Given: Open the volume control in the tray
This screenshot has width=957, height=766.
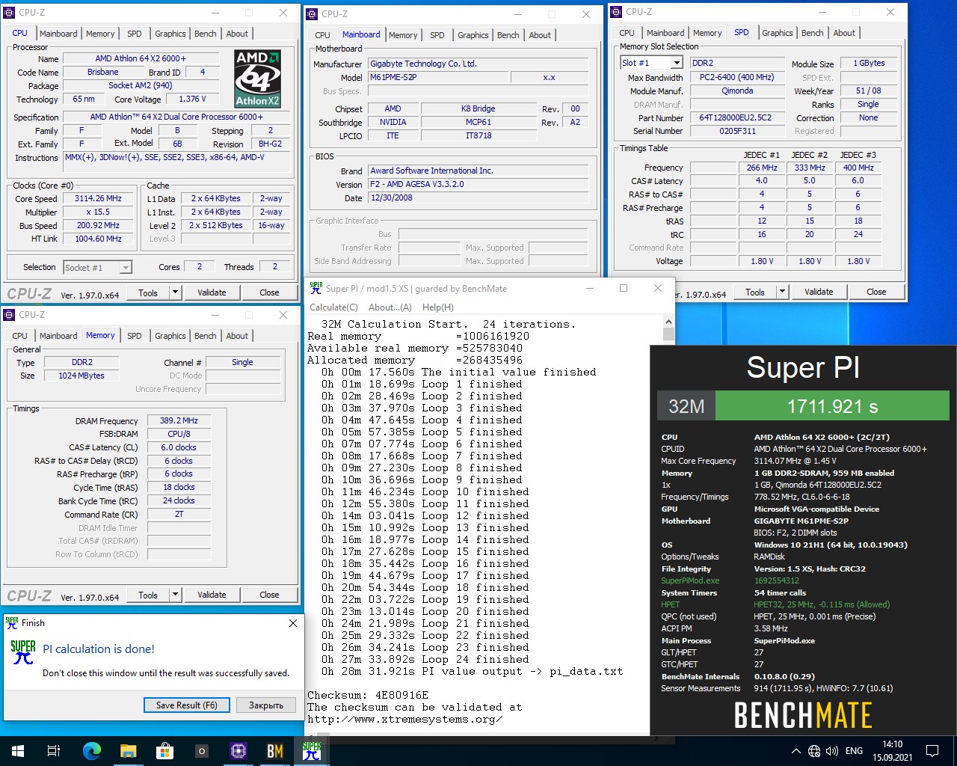Looking at the screenshot, I should pyautogui.click(x=831, y=751).
